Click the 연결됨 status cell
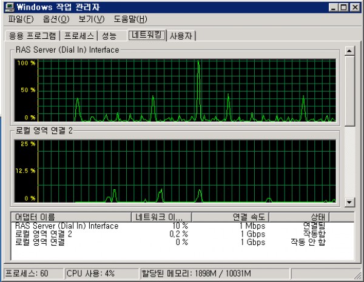 [x=314, y=226]
